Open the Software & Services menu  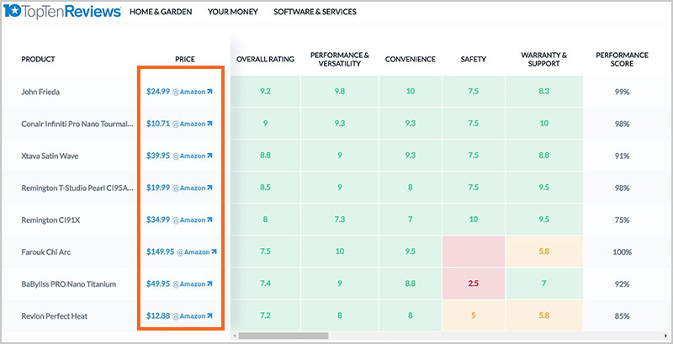point(315,12)
